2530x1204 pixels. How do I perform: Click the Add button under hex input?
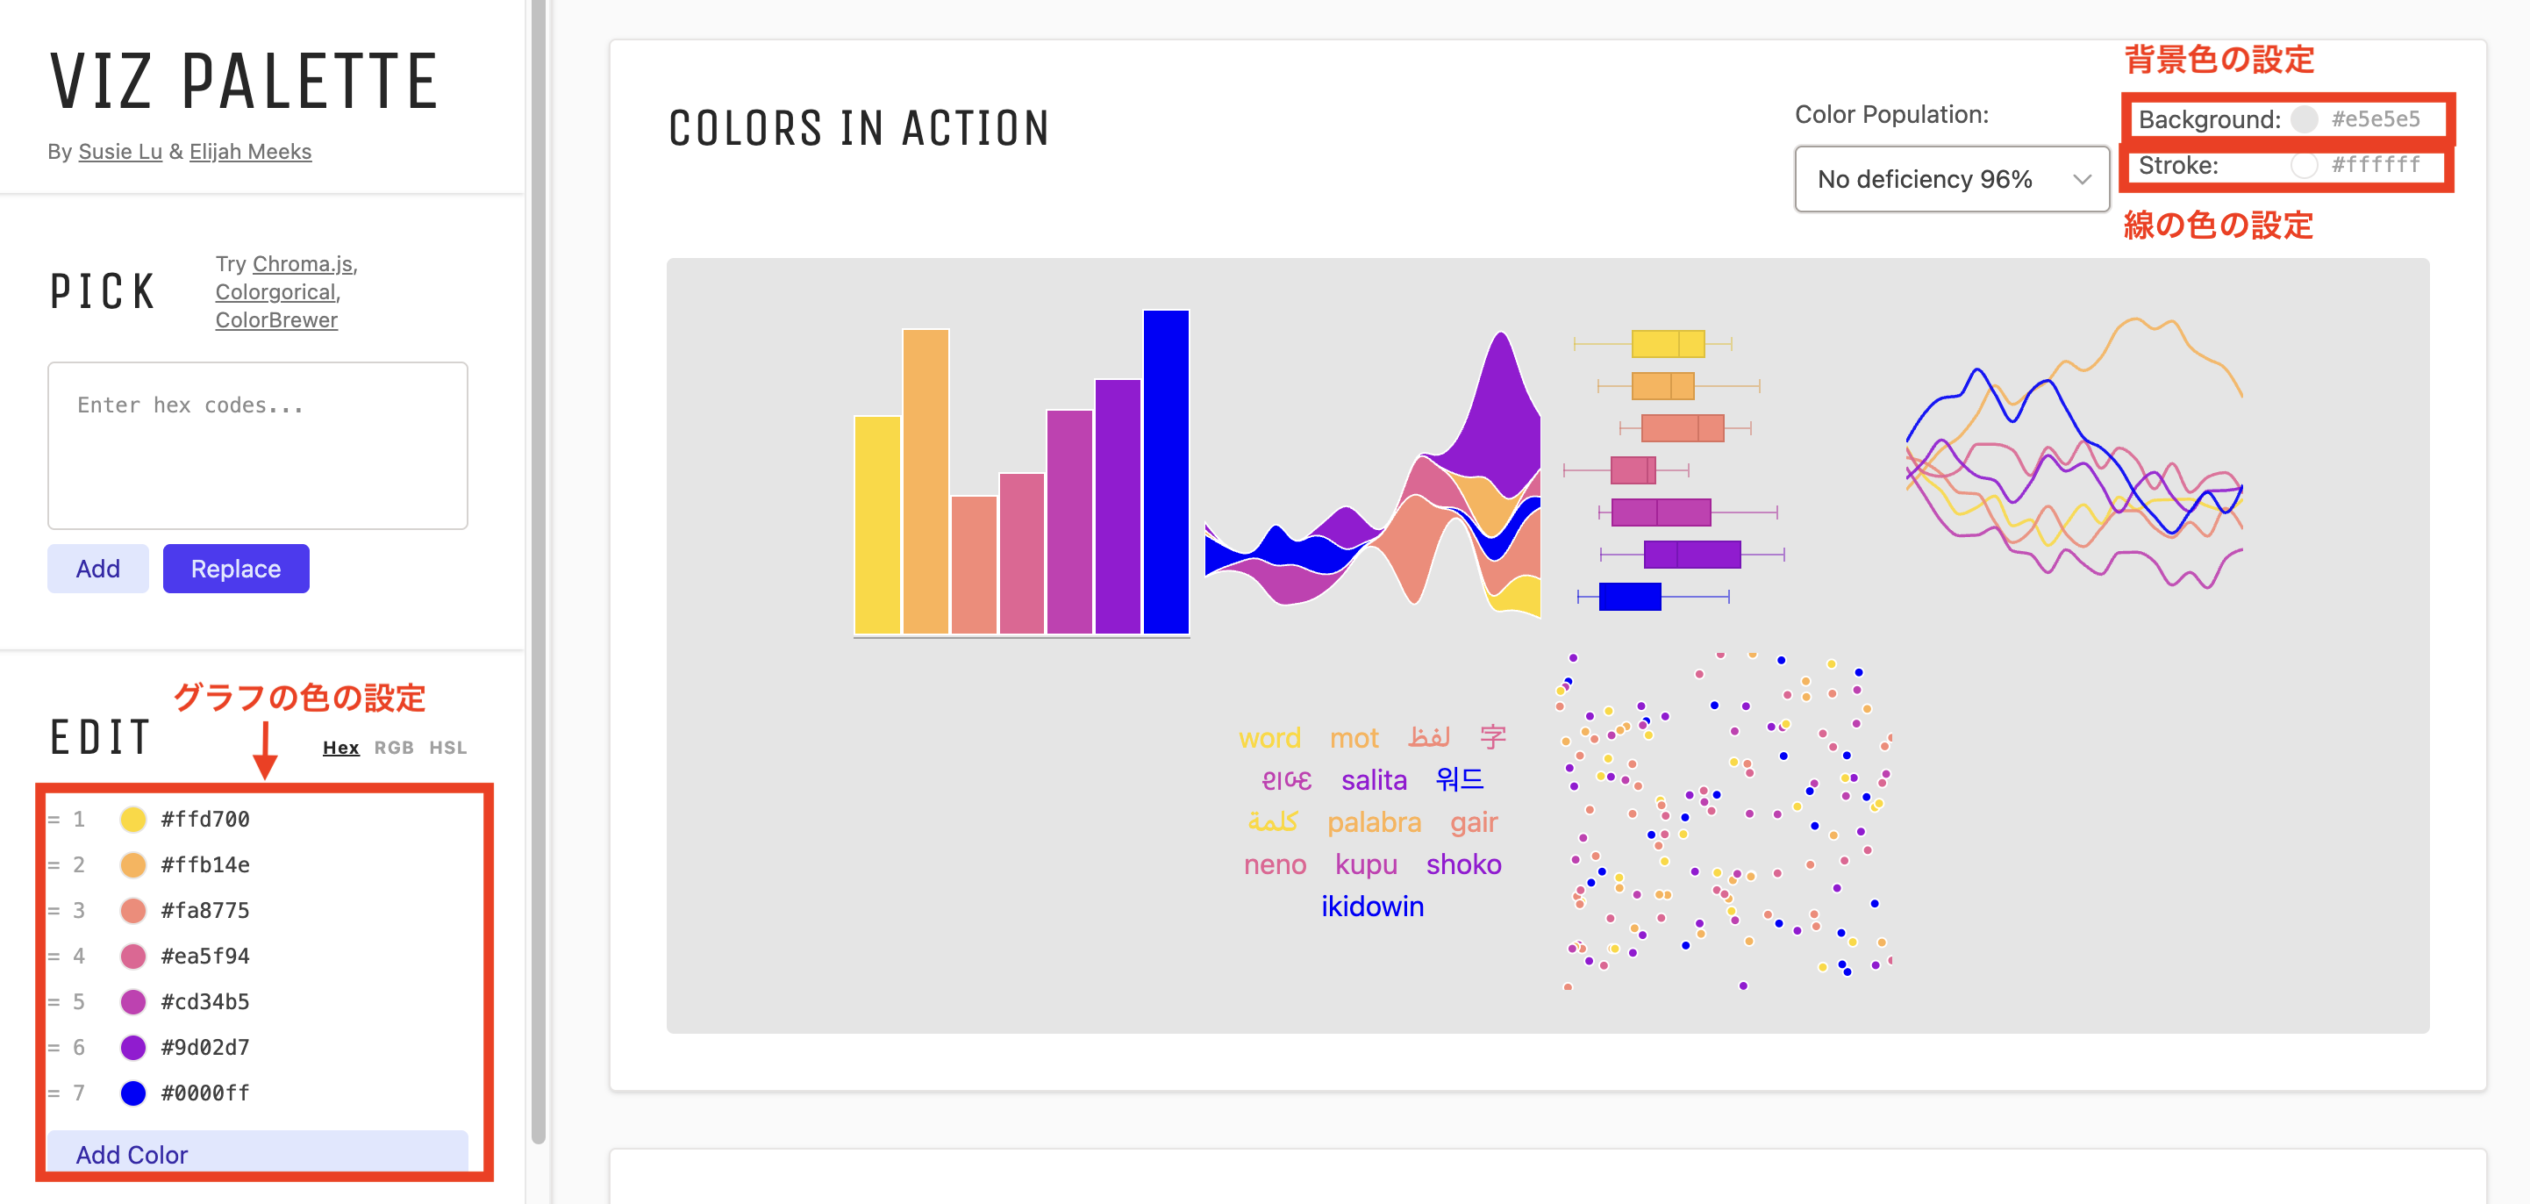click(x=98, y=568)
